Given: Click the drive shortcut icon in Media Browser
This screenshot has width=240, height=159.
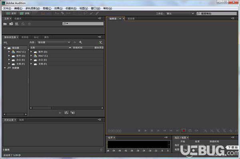Looking at the screenshot, I should click(6, 43).
